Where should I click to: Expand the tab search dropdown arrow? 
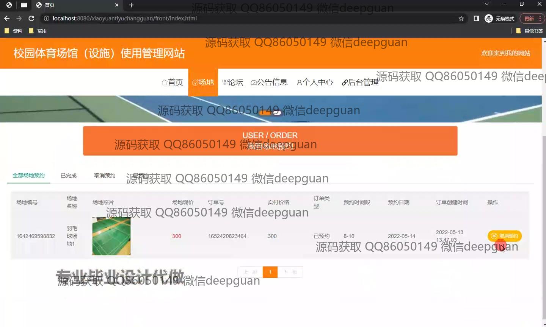pyautogui.click(x=486, y=4)
